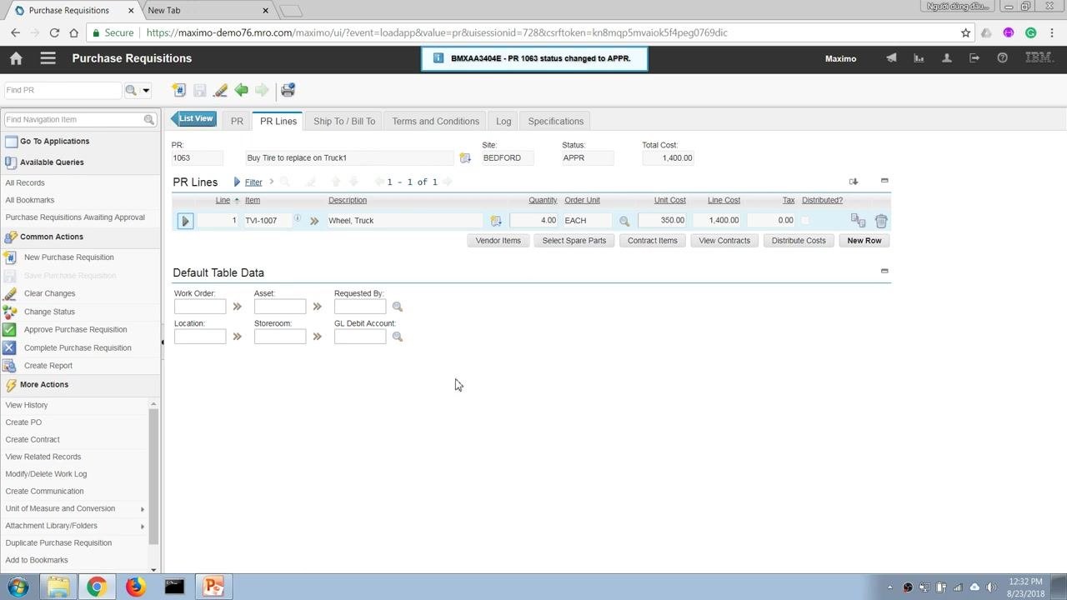Toggle the Distributed? checkbox on line 1
This screenshot has width=1067, height=600.
pos(805,220)
